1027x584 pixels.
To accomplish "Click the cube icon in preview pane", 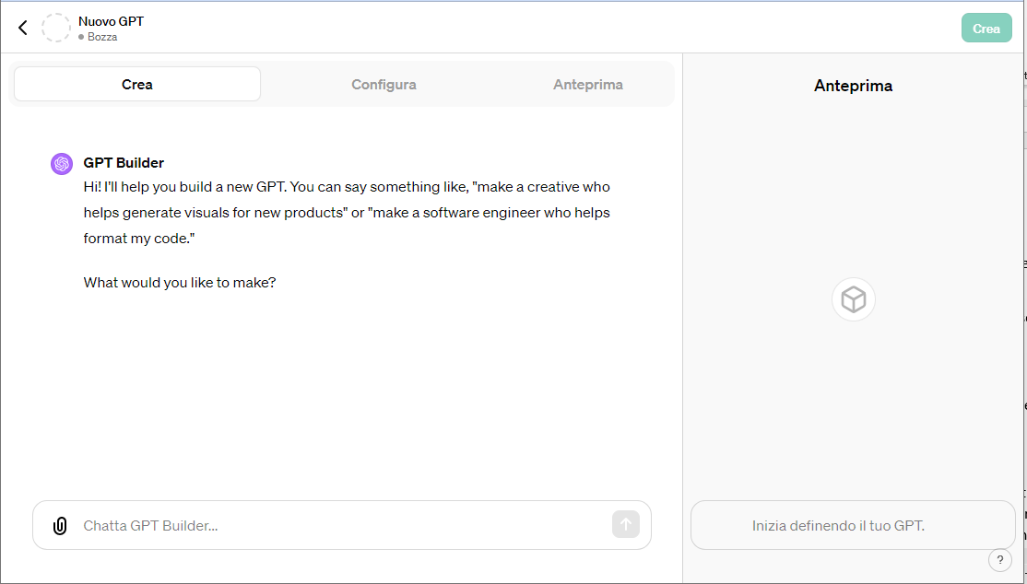I will (854, 299).
